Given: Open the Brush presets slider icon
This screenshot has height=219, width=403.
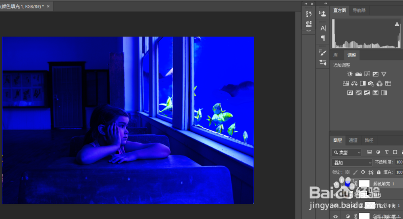Looking at the screenshot, I should tap(322, 62).
